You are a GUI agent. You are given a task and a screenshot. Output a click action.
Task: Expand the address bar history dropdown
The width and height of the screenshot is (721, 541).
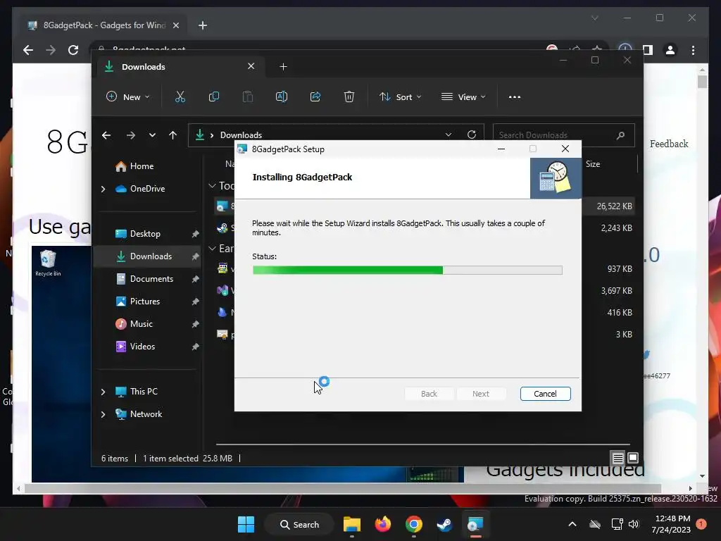pos(449,135)
